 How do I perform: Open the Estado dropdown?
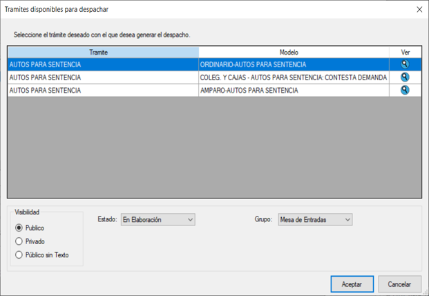pos(158,220)
